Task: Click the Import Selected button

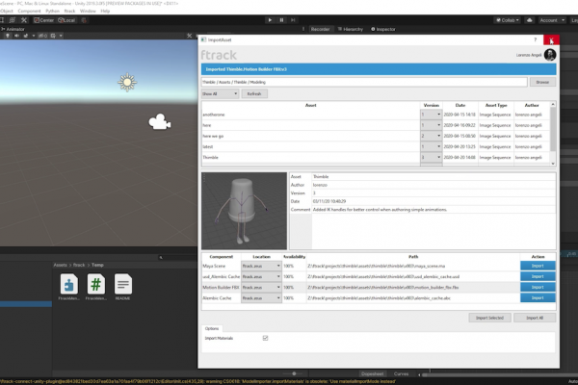Action: [490, 318]
